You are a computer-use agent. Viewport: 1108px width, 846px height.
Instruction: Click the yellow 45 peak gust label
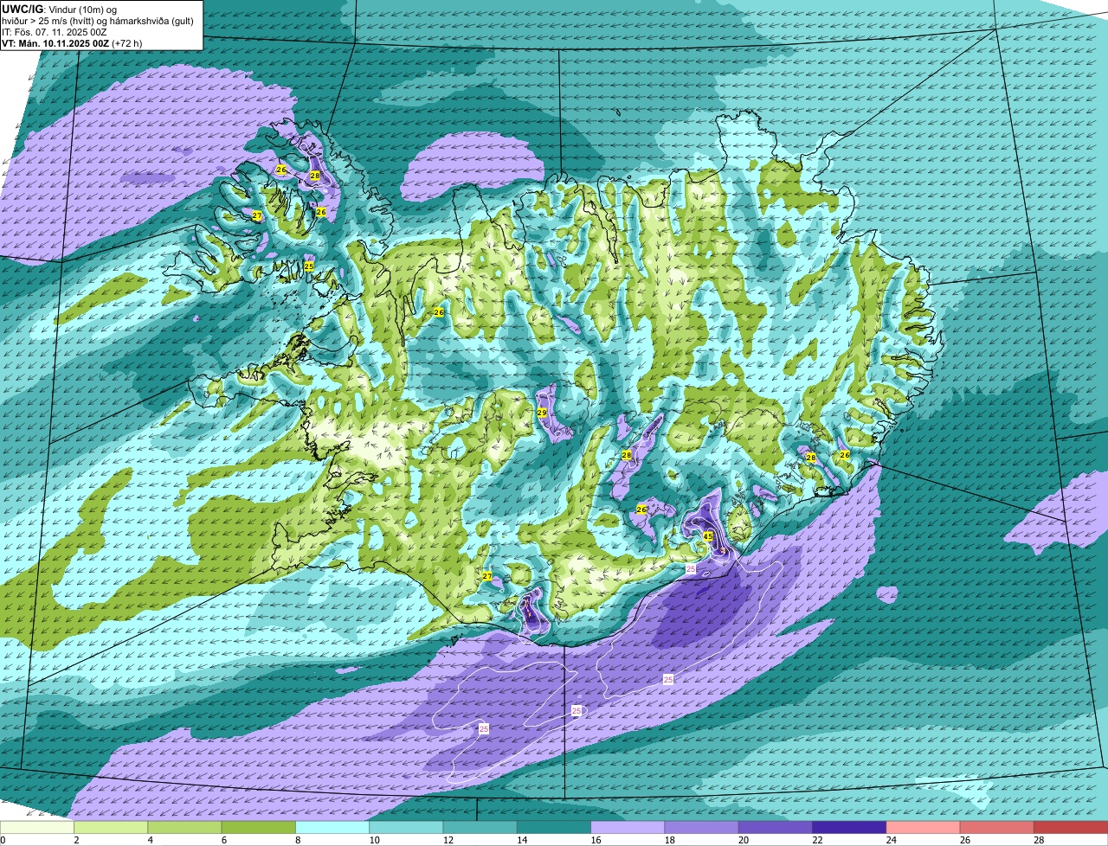(x=707, y=536)
